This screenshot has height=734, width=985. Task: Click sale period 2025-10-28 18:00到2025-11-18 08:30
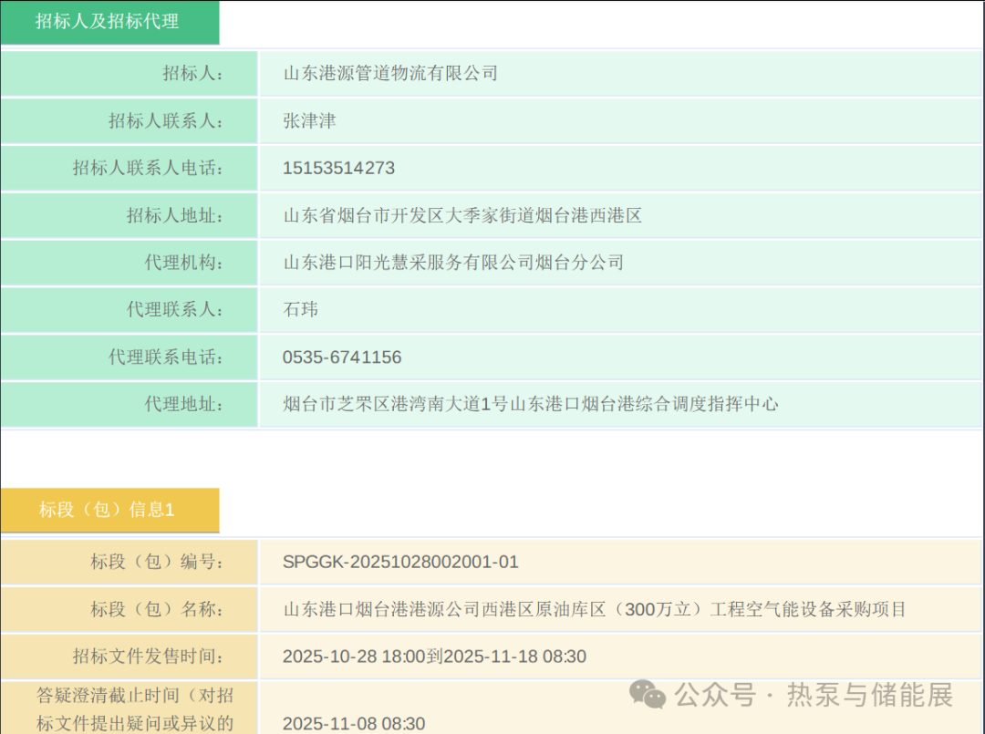[435, 656]
